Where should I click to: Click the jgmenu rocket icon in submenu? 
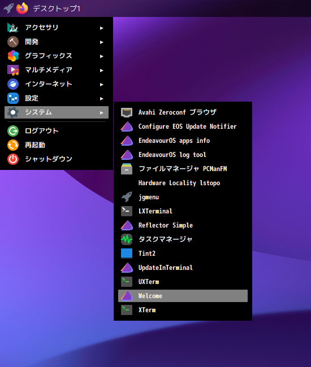point(127,197)
